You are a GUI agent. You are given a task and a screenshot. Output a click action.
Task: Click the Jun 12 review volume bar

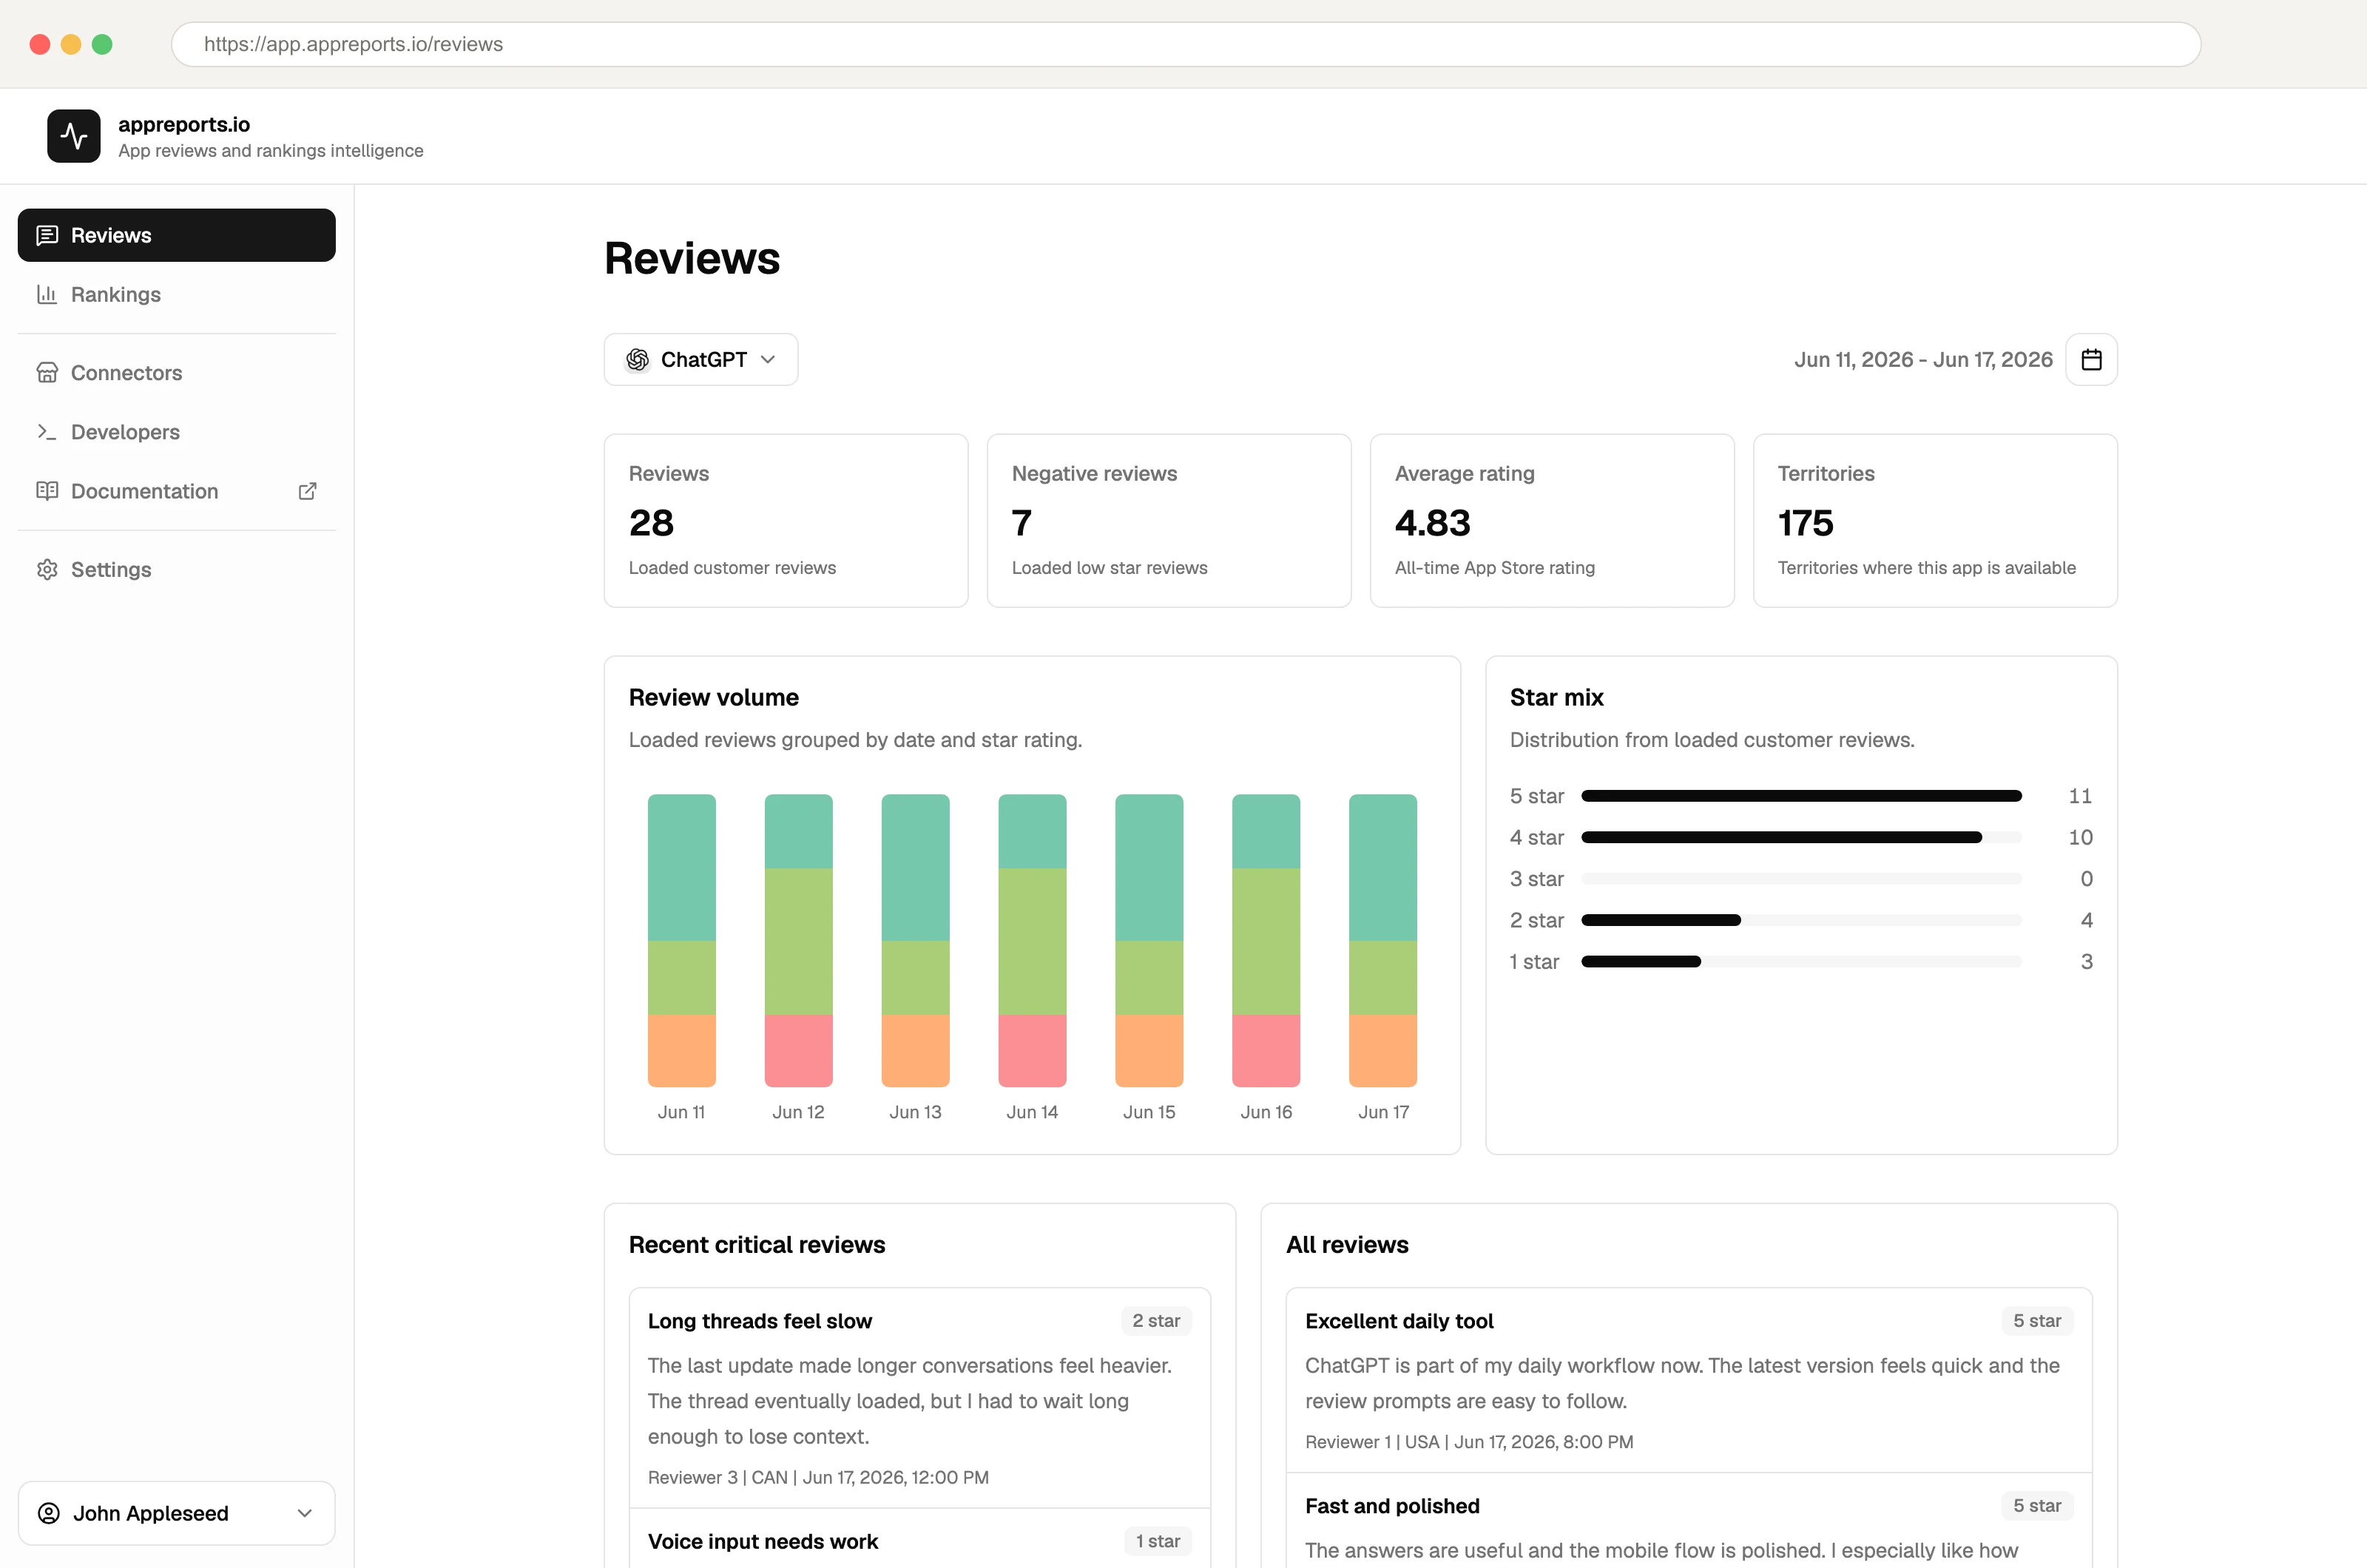pos(799,940)
